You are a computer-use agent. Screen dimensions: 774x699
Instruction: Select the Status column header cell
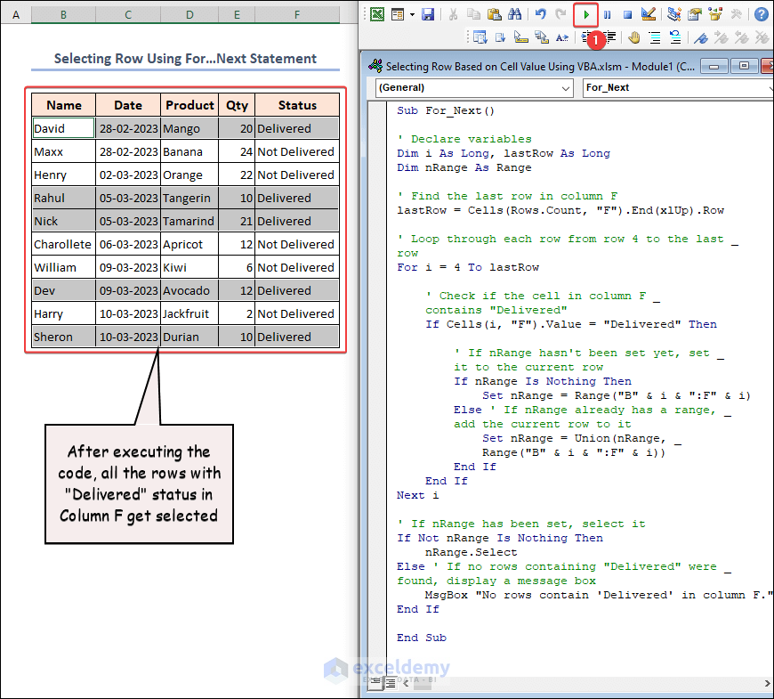click(297, 105)
